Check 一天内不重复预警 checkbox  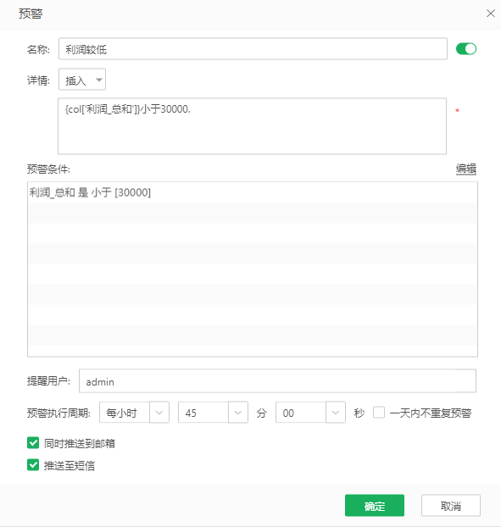(379, 413)
